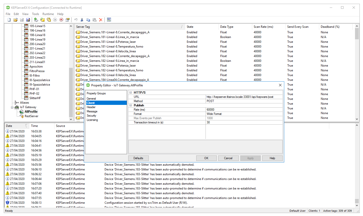Image resolution: width=363 pixels, height=216 pixels.
Task: Select the General property group
Action: [x=91, y=99]
